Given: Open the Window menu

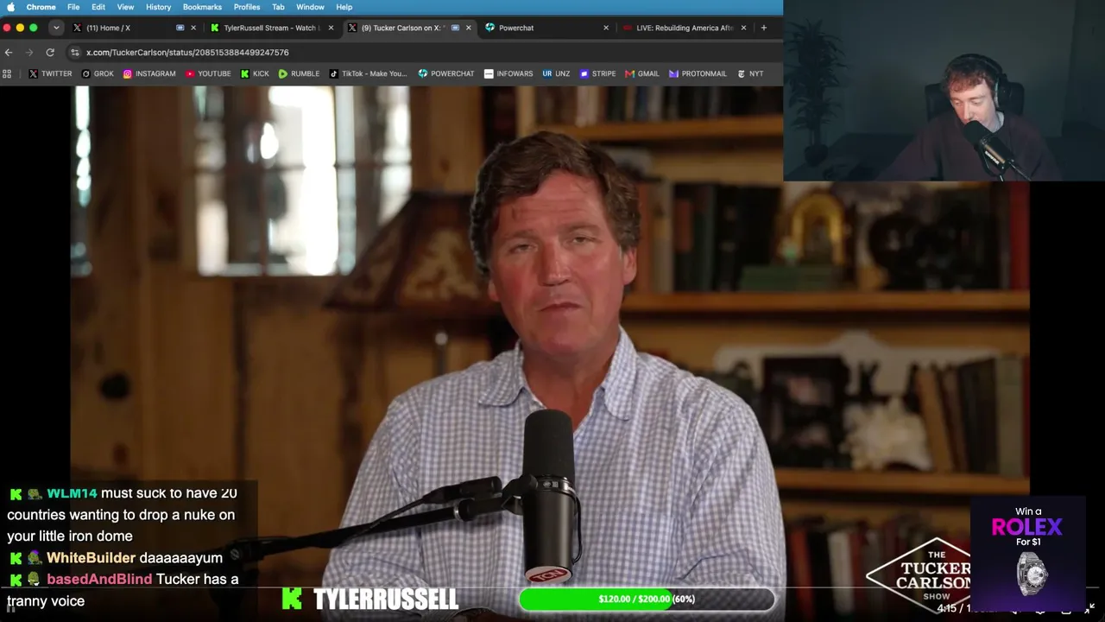Looking at the screenshot, I should (x=310, y=7).
